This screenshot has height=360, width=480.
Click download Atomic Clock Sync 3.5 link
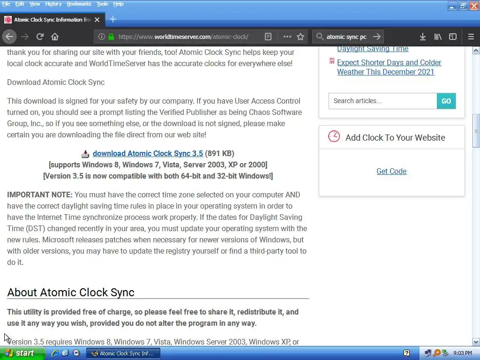148,153
